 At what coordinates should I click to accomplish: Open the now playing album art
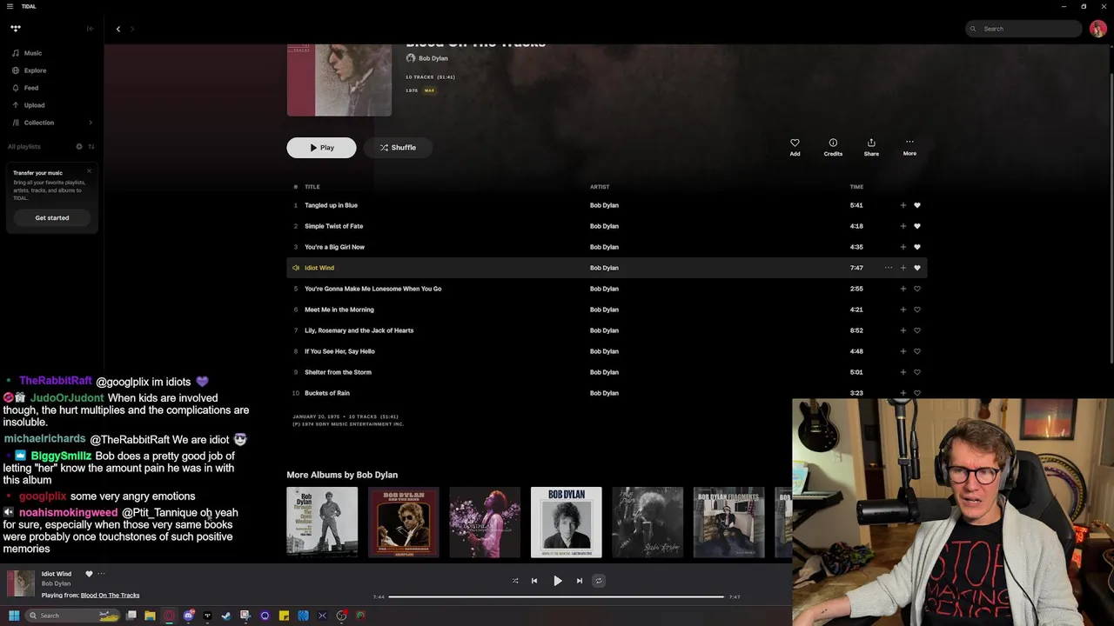(21, 583)
